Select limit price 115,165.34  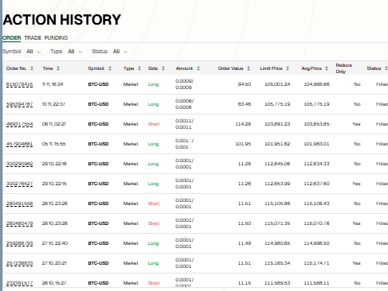(277, 263)
